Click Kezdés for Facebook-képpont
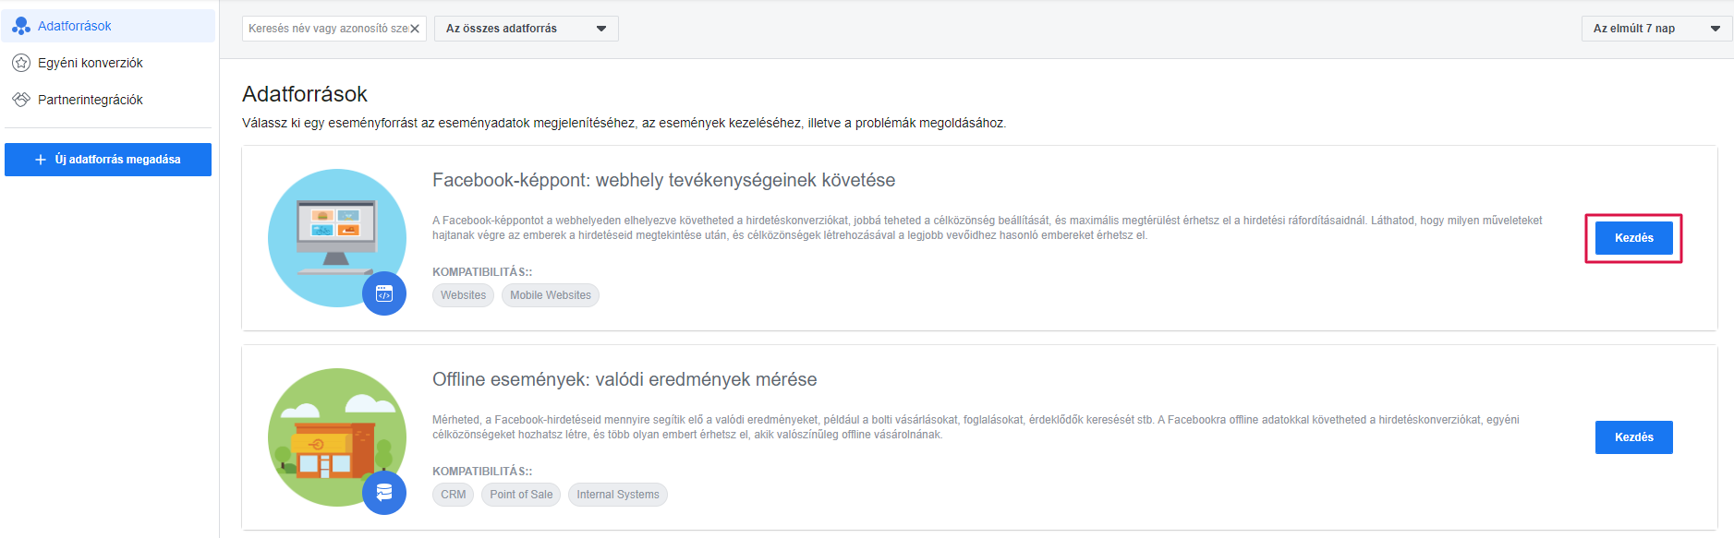 point(1633,238)
